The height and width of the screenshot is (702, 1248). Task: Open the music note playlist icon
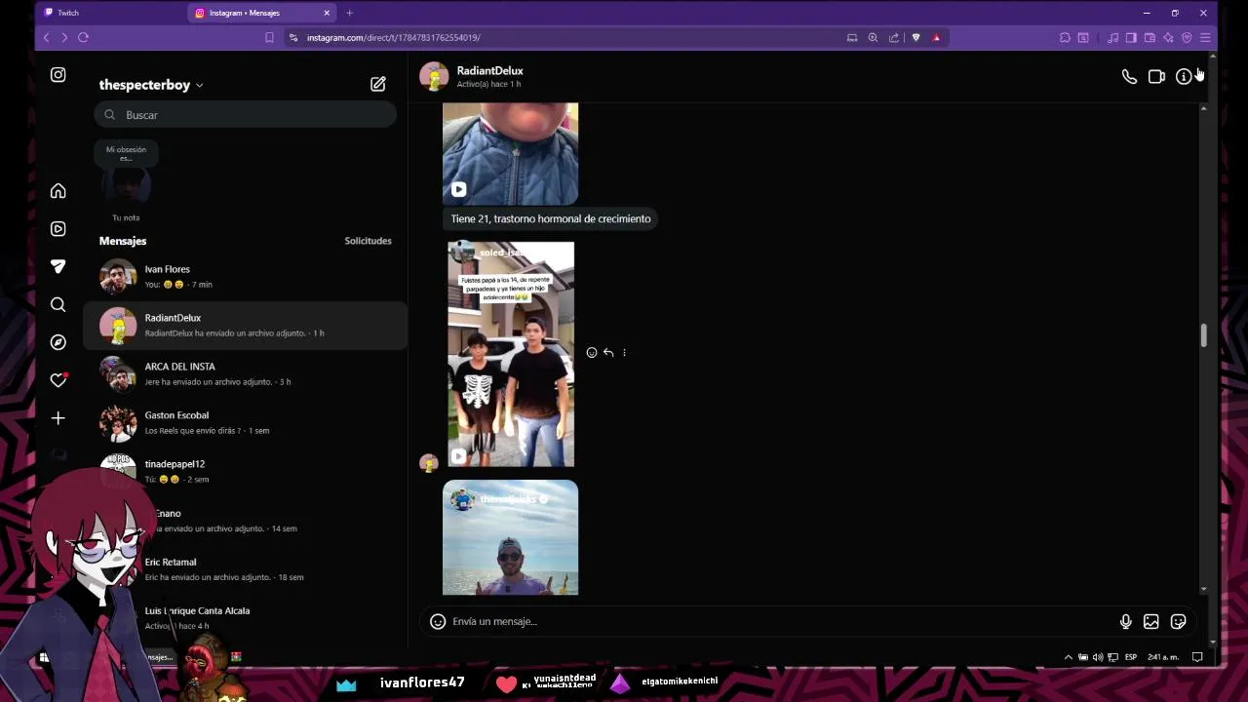[1112, 38]
